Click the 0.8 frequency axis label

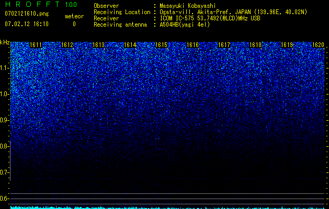coord(4,146)
